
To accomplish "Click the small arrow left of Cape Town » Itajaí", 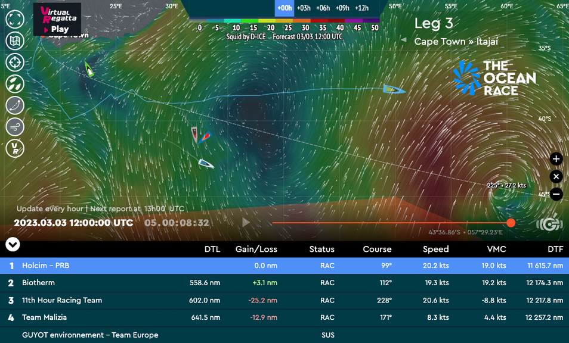I will (x=404, y=40).
